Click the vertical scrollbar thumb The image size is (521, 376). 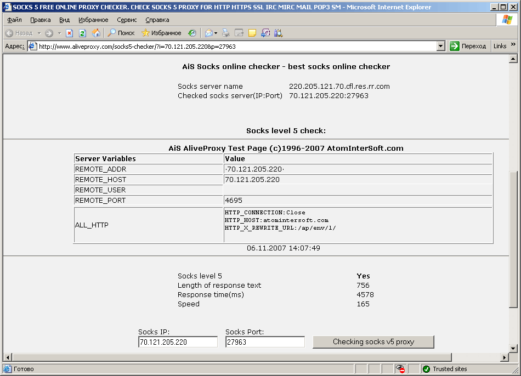(513, 240)
